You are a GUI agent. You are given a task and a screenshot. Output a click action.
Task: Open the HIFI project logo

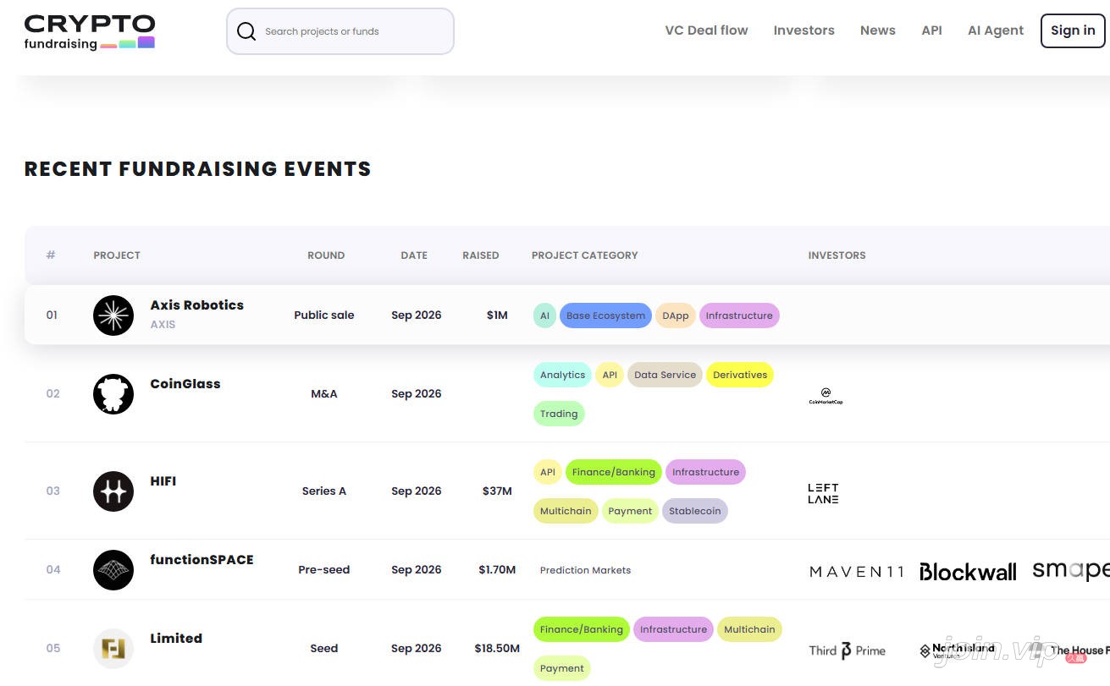coord(113,491)
